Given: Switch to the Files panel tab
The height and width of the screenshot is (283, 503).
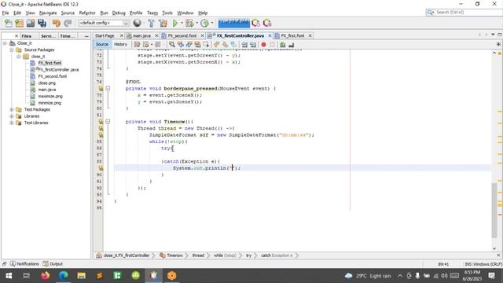Looking at the screenshot, I should click(x=26, y=36).
